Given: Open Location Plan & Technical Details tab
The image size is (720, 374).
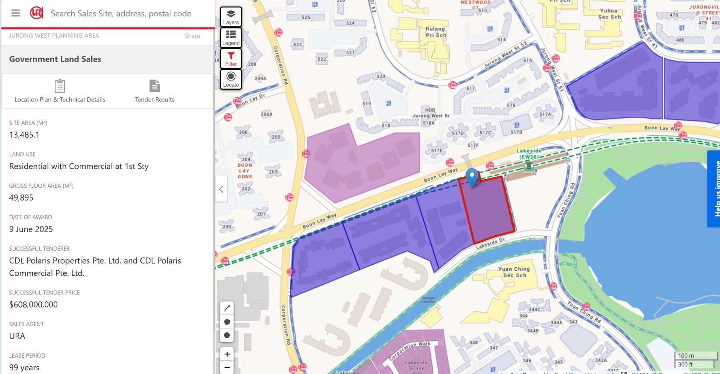Looking at the screenshot, I should [x=60, y=91].
